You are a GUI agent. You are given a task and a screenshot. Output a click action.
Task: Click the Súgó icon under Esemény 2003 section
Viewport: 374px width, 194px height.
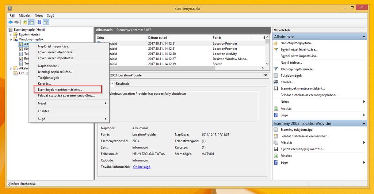pyautogui.click(x=276, y=163)
